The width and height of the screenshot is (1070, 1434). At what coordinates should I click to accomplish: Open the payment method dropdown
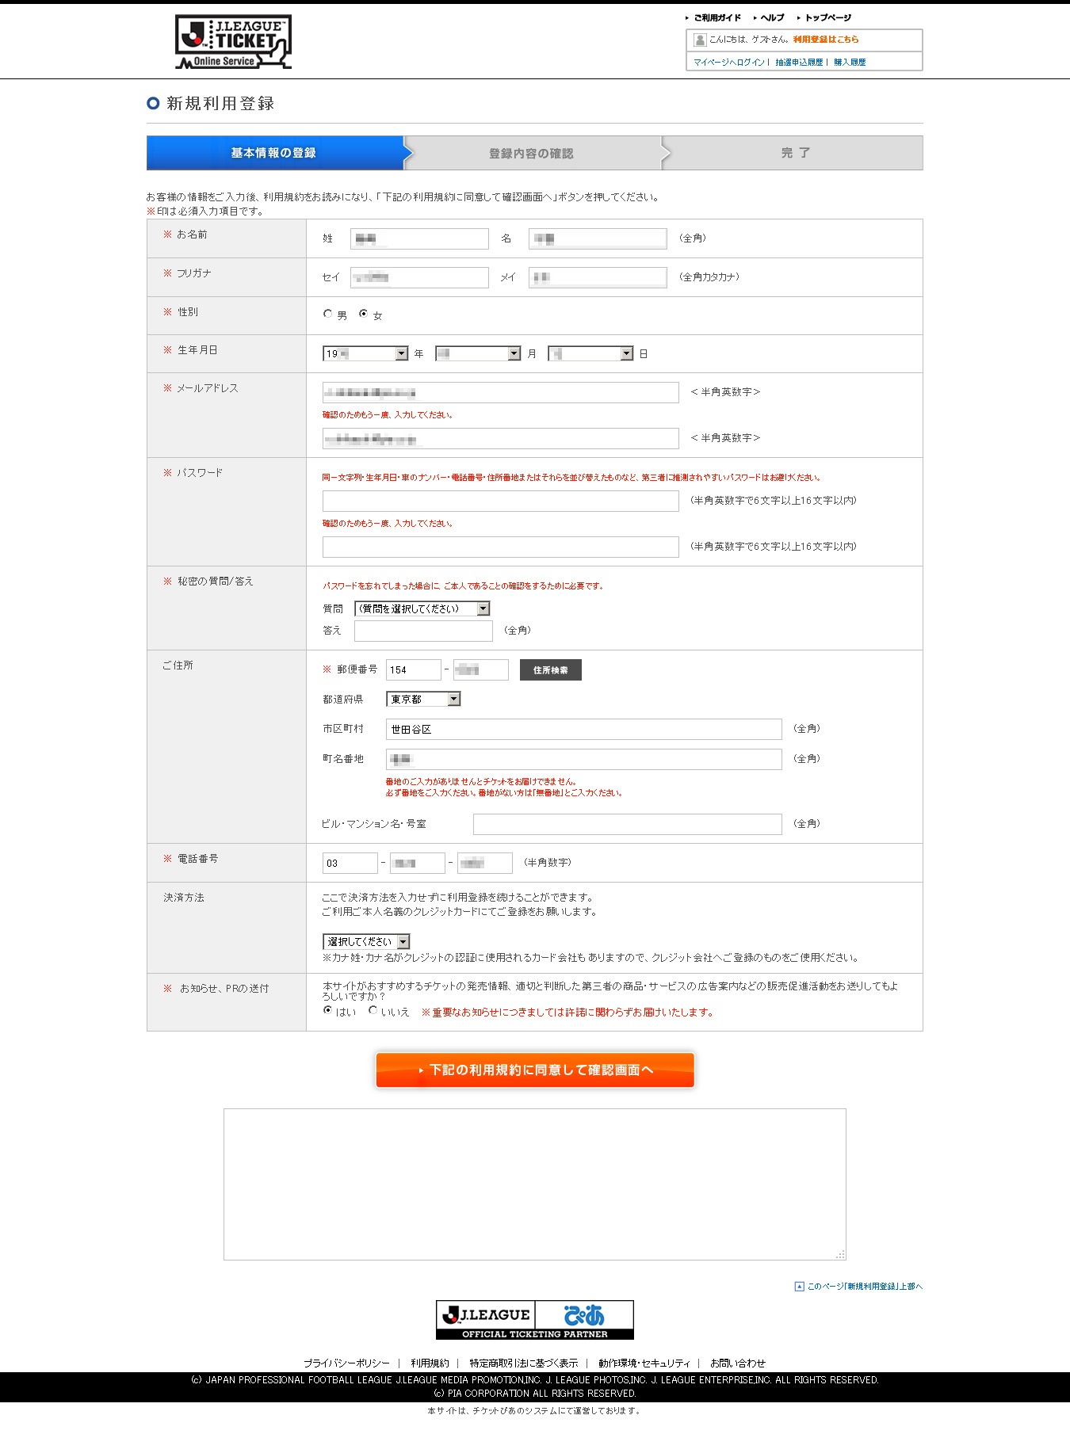366,941
